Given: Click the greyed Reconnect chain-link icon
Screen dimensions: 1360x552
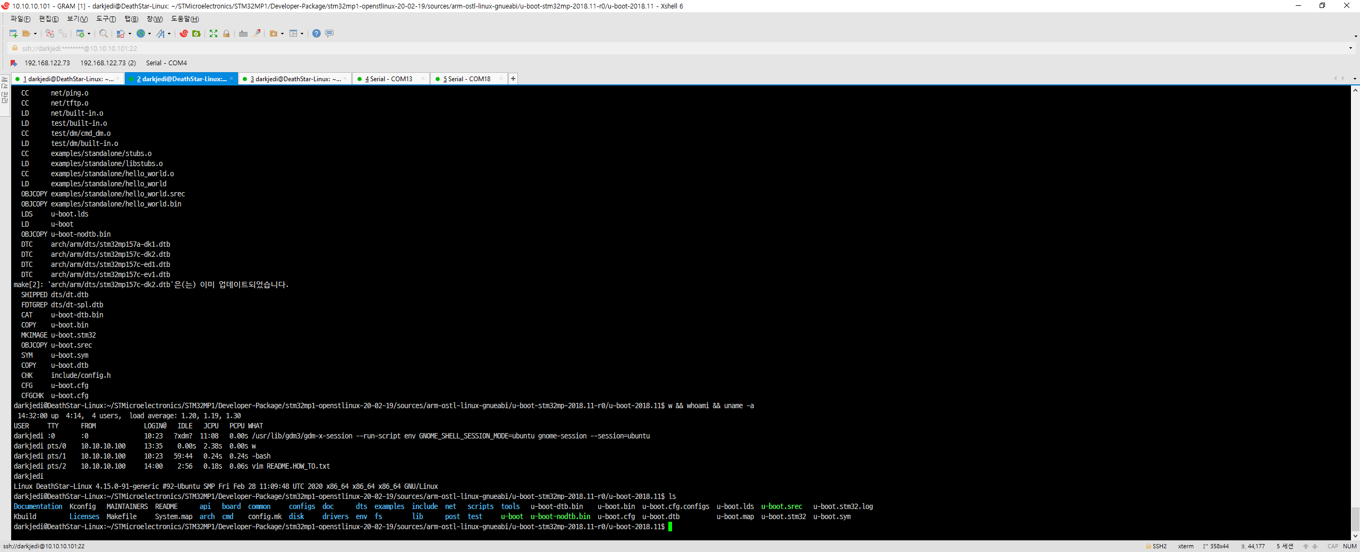Looking at the screenshot, I should coord(63,33).
